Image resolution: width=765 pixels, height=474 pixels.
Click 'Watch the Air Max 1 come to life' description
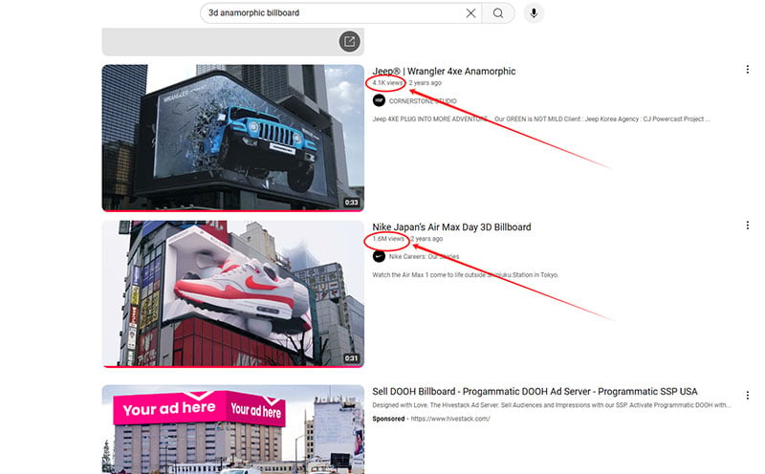coord(465,275)
